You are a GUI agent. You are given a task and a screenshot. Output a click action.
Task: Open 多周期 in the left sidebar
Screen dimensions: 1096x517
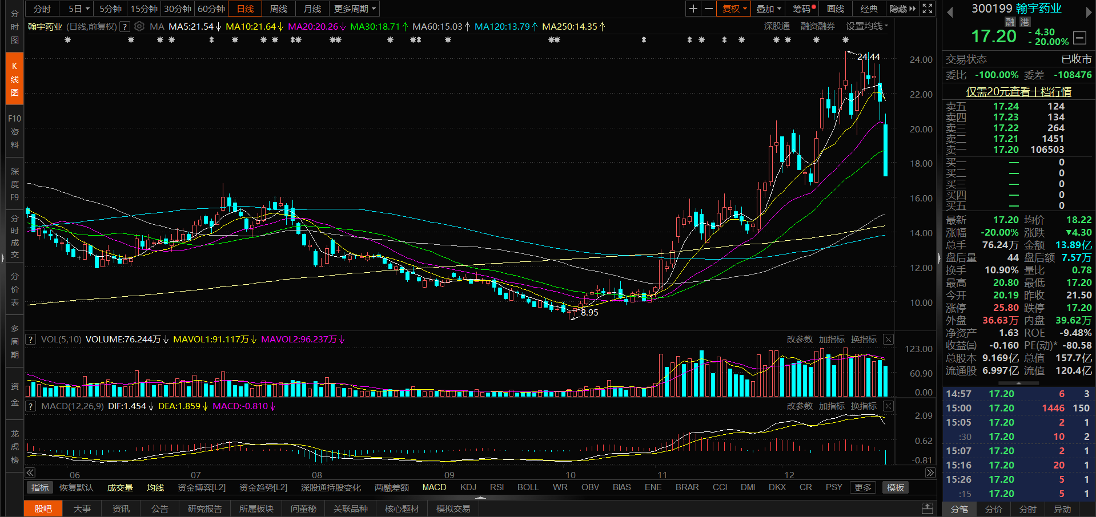(x=15, y=342)
